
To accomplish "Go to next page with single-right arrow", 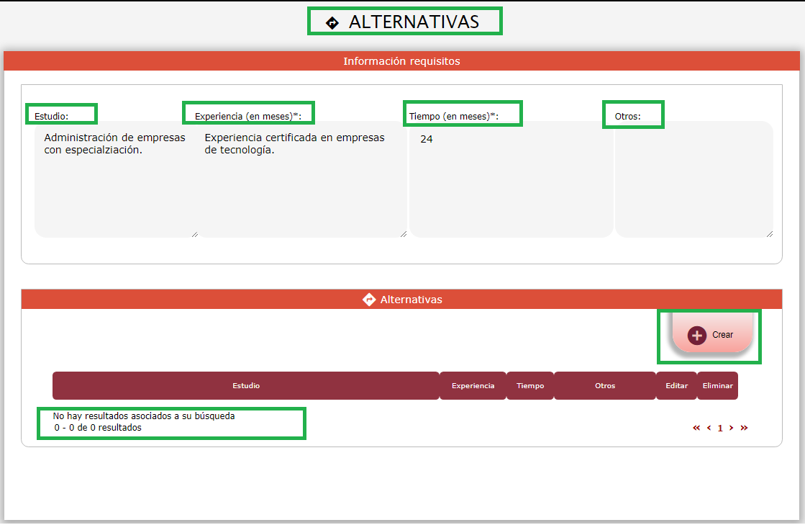I will [x=732, y=428].
